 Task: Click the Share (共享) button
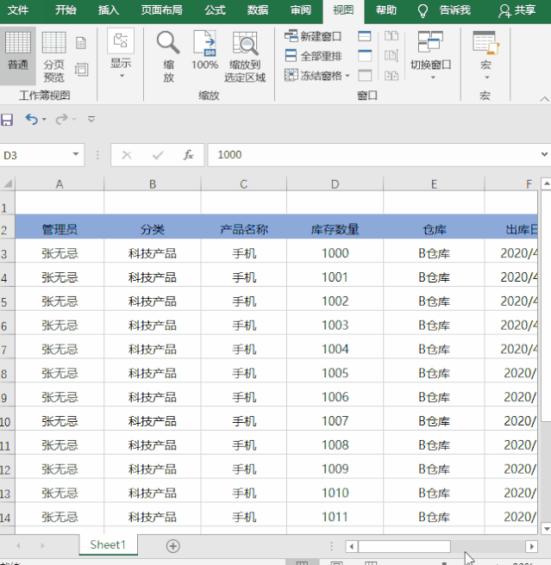click(517, 10)
